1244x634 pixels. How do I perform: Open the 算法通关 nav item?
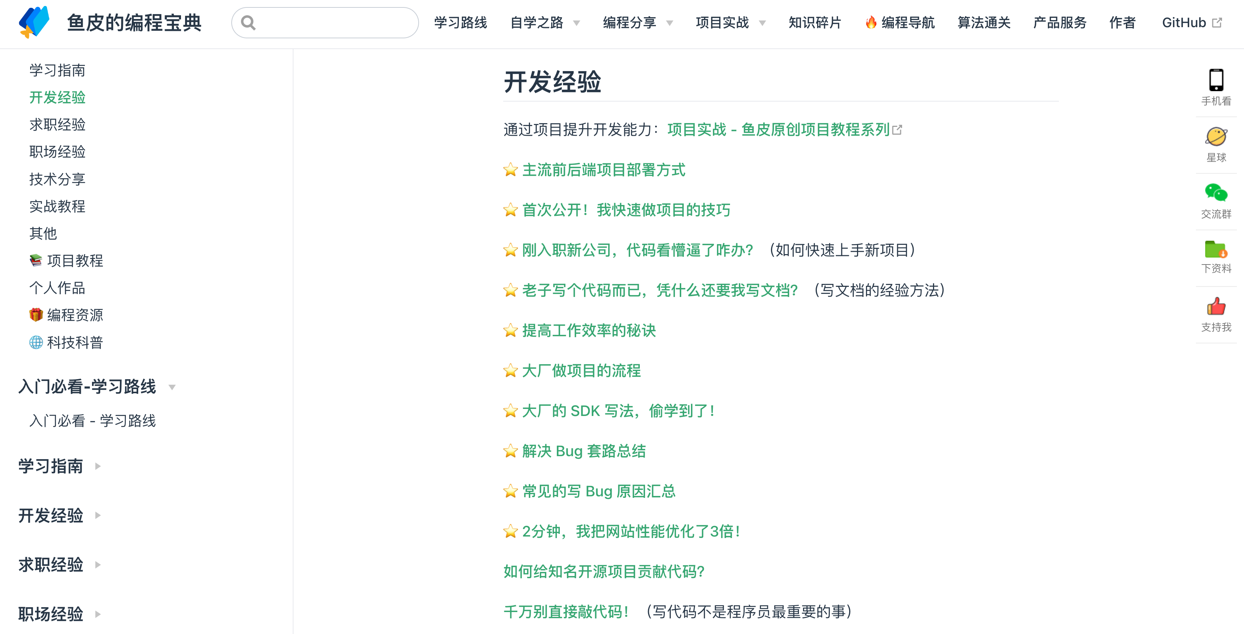983,23
